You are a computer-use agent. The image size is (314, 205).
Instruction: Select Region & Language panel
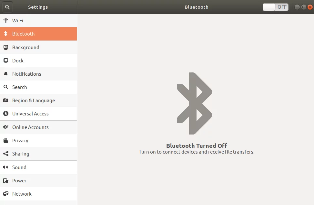[38, 100]
